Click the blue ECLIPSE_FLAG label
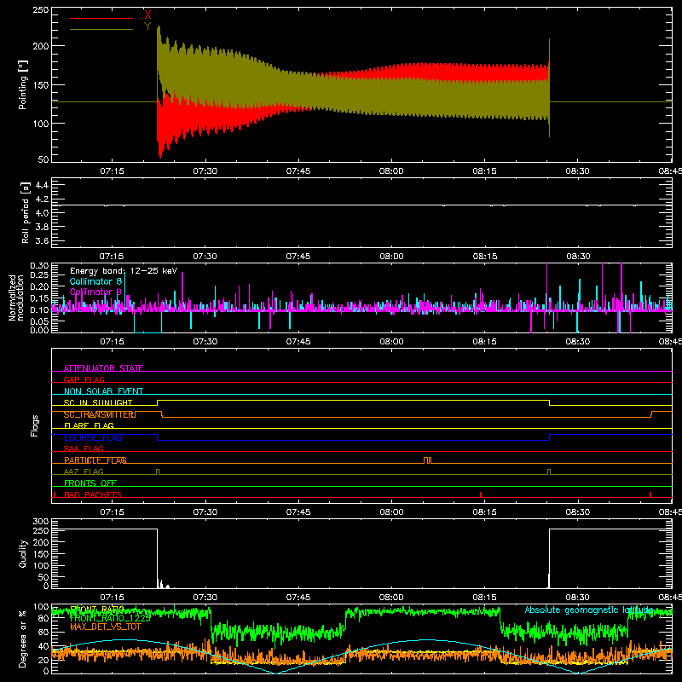Viewport: 682px width, 682px height. (x=93, y=437)
